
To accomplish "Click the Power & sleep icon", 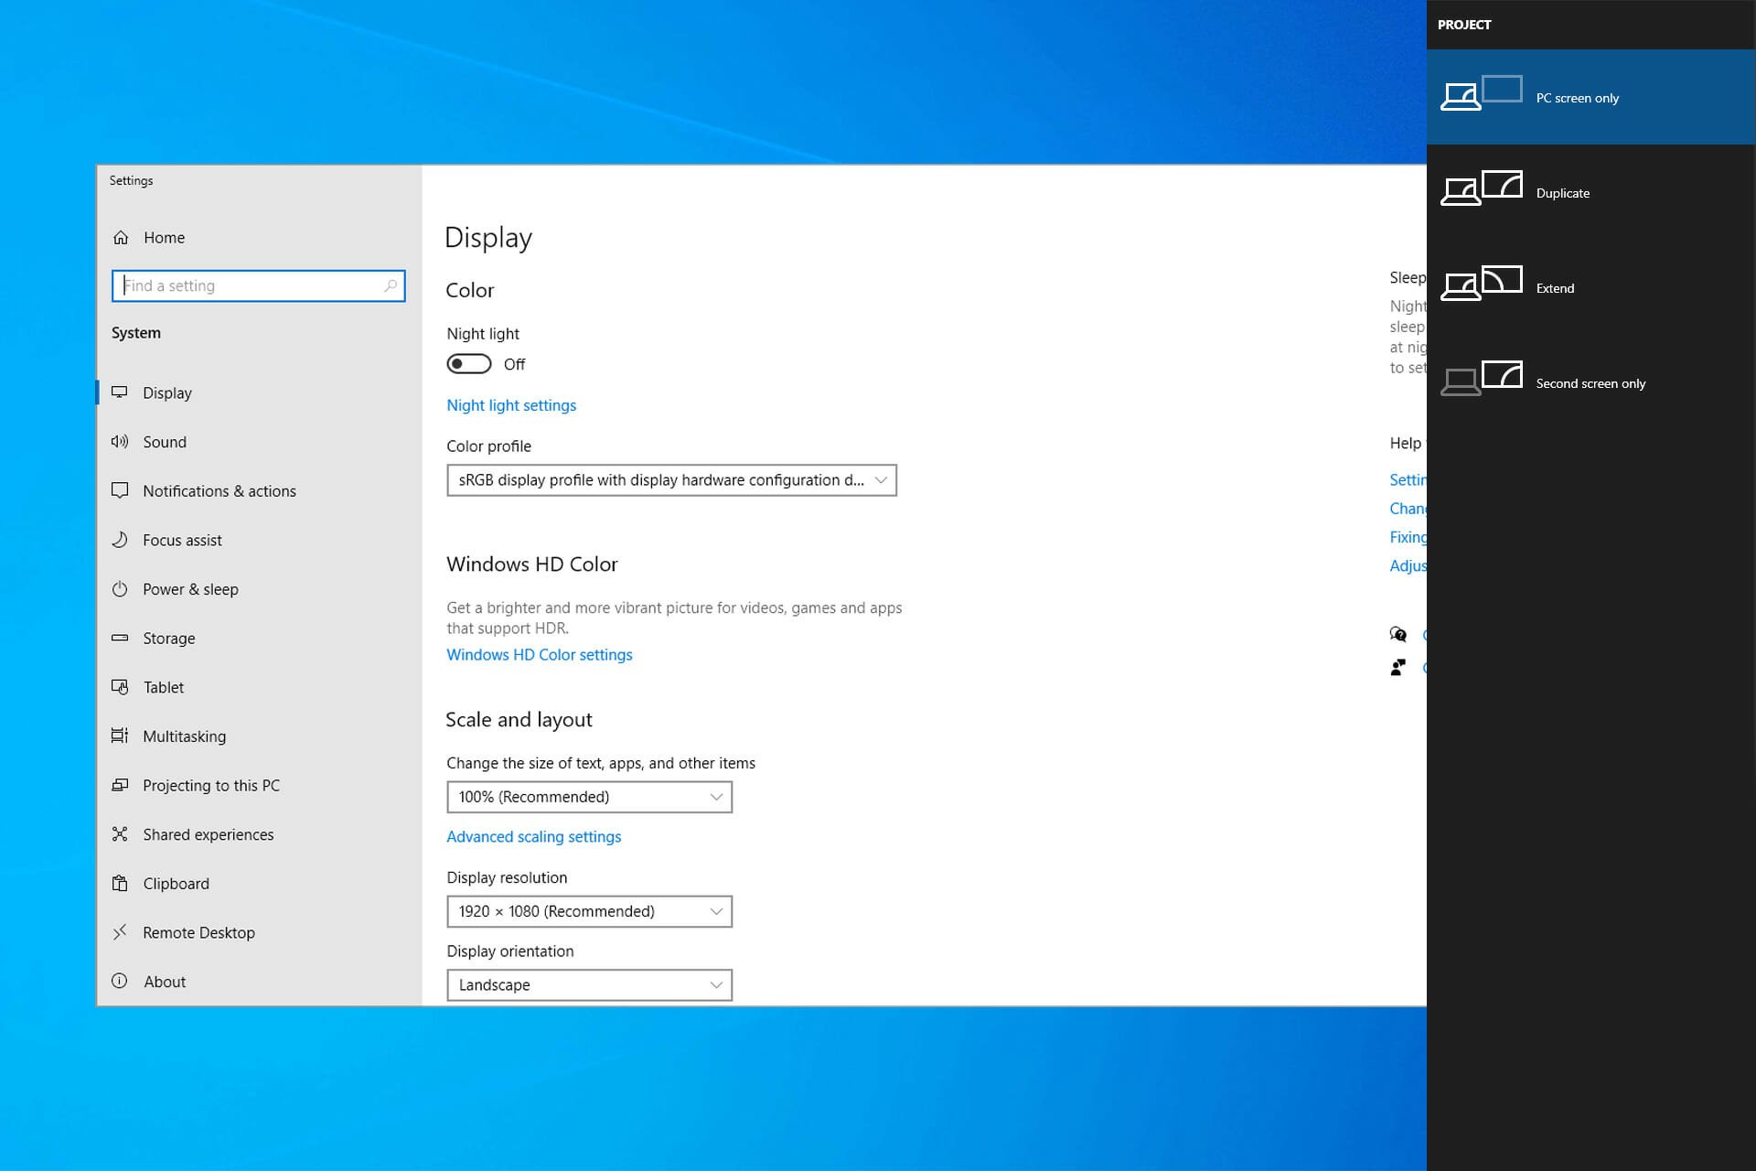I will point(123,588).
